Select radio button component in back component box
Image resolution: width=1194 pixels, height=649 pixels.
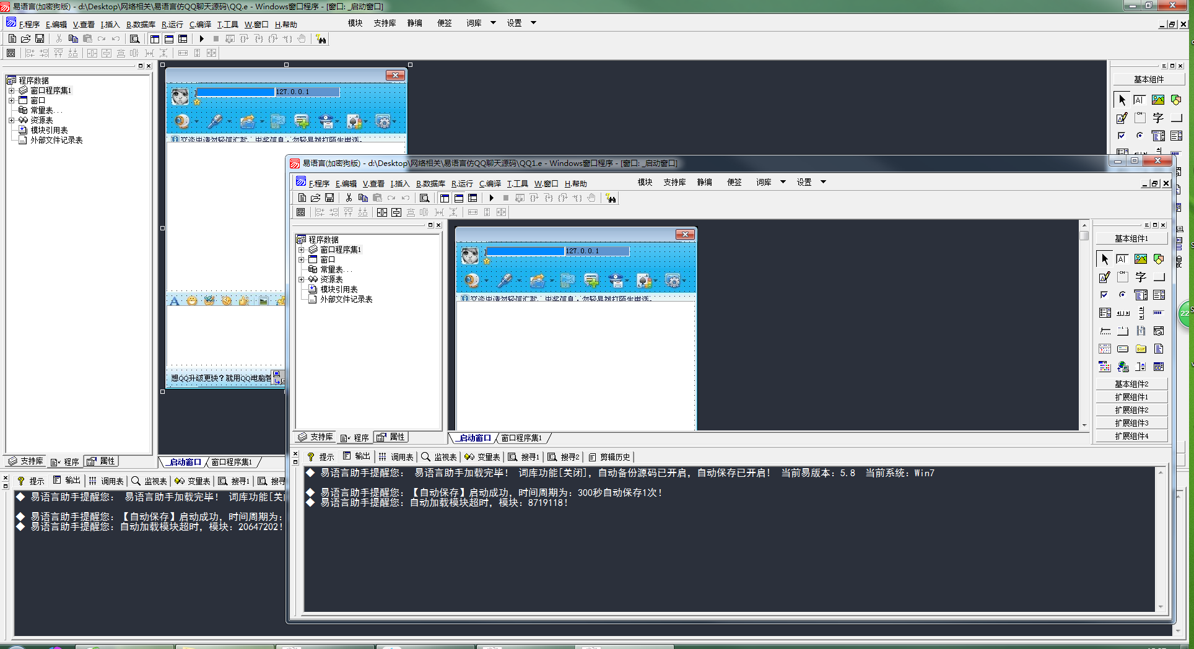(1140, 136)
